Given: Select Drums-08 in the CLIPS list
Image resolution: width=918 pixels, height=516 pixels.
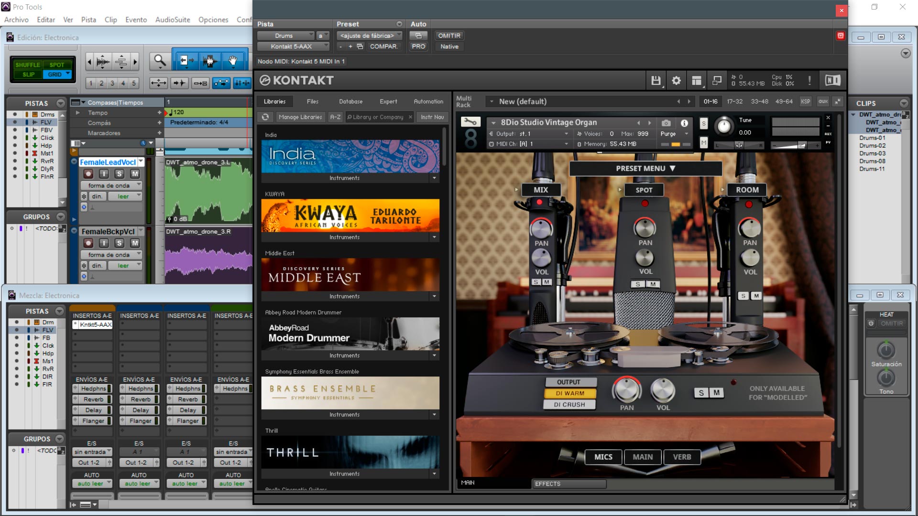Looking at the screenshot, I should (872, 161).
